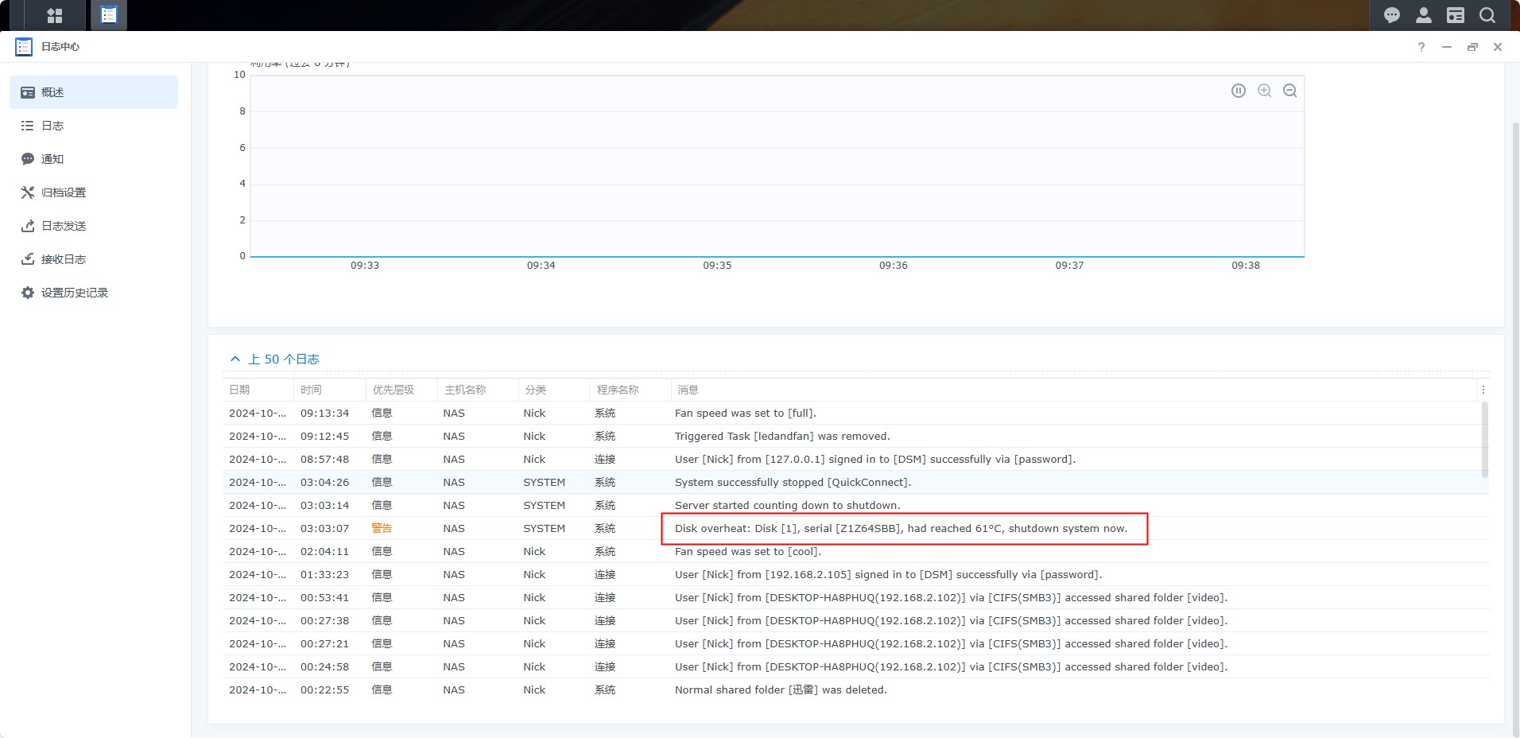Open the DSM search icon
The image size is (1520, 738).
1487,15
